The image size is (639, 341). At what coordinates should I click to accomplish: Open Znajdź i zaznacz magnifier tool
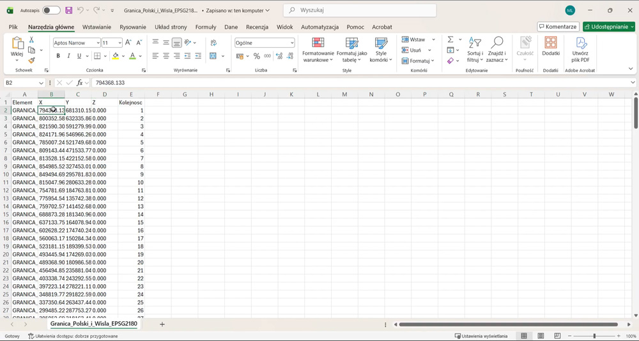[x=497, y=50]
